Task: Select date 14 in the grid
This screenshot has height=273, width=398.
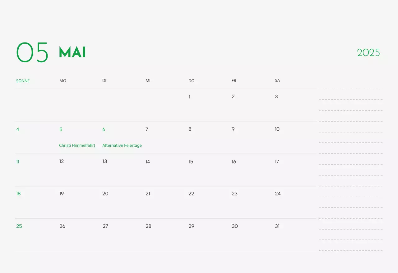Action: pyautogui.click(x=148, y=162)
